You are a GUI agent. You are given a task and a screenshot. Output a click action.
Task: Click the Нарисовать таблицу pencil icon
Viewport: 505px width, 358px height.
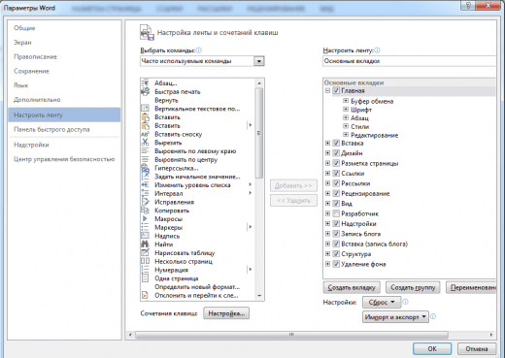click(x=145, y=252)
